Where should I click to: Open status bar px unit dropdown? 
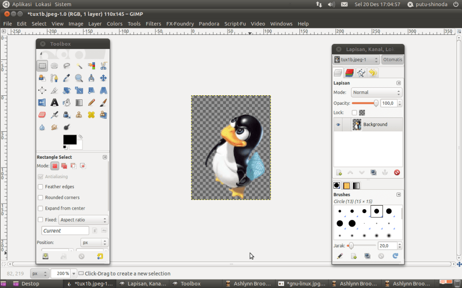(40, 274)
